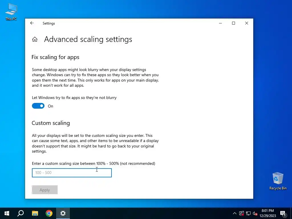This screenshot has height=219, width=292.
Task: Click the 'Fix scaling for apps' heading
Action: pyautogui.click(x=56, y=57)
